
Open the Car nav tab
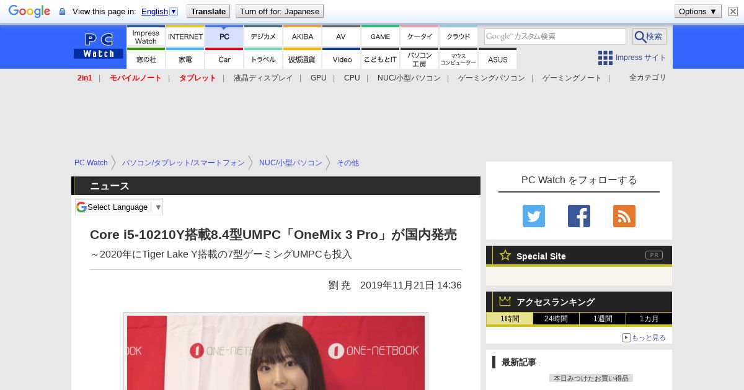coord(224,59)
